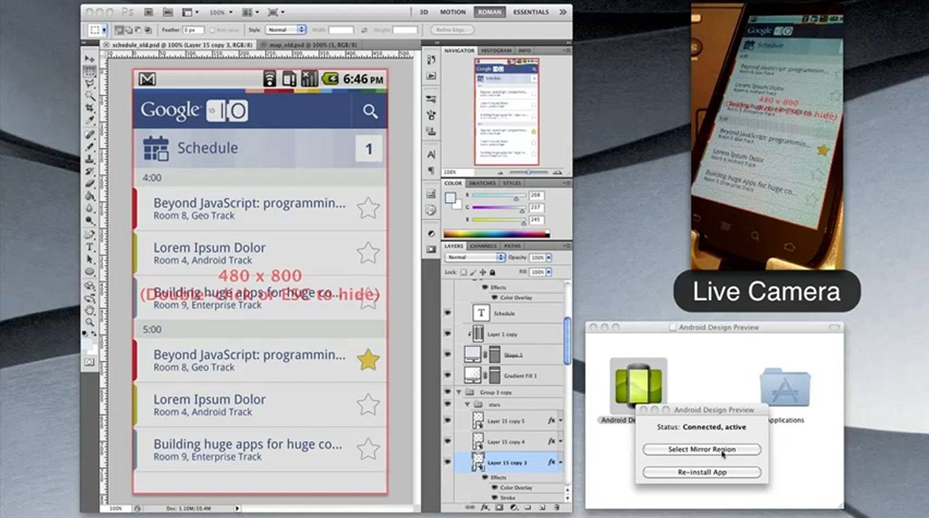This screenshot has width=929, height=518.
Task: Hide the Gradient Fill 1 layer
Action: pos(448,375)
